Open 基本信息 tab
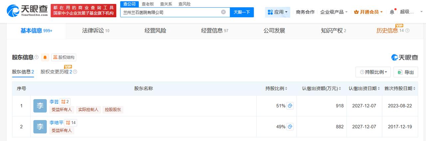This screenshot has width=426, height=141. 37,31
